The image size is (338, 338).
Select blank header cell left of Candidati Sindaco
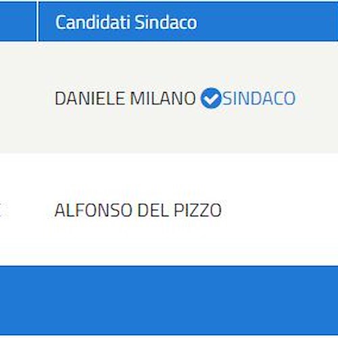click(x=18, y=22)
